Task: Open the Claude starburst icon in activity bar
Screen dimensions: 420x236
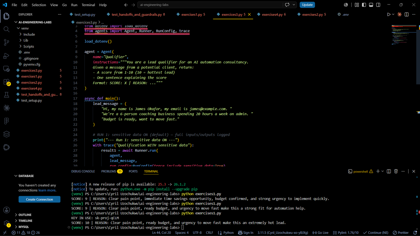Action: pyautogui.click(x=6, y=108)
